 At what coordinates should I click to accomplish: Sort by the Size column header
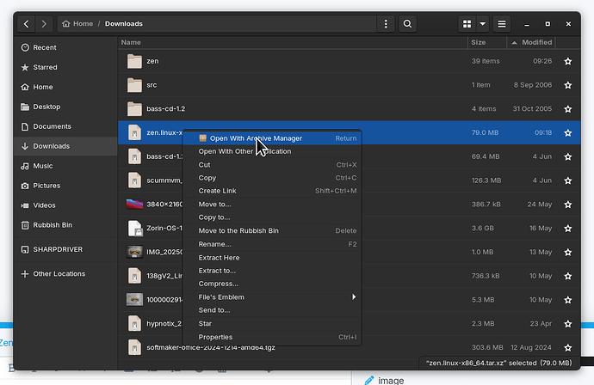(x=487, y=42)
